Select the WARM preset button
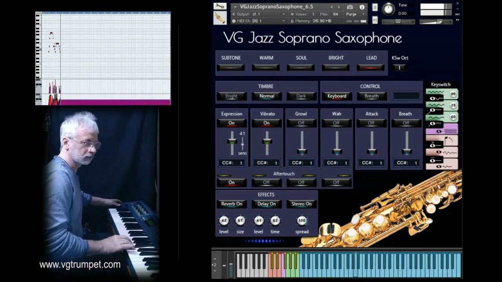The width and height of the screenshot is (502, 282). pos(266,67)
